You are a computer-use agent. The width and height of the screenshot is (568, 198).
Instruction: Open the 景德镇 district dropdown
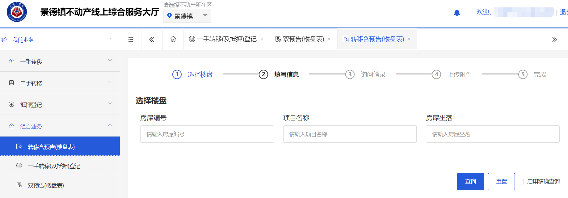(187, 16)
